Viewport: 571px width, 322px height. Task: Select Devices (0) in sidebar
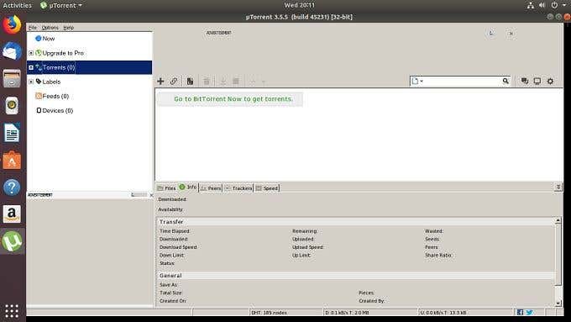57,110
